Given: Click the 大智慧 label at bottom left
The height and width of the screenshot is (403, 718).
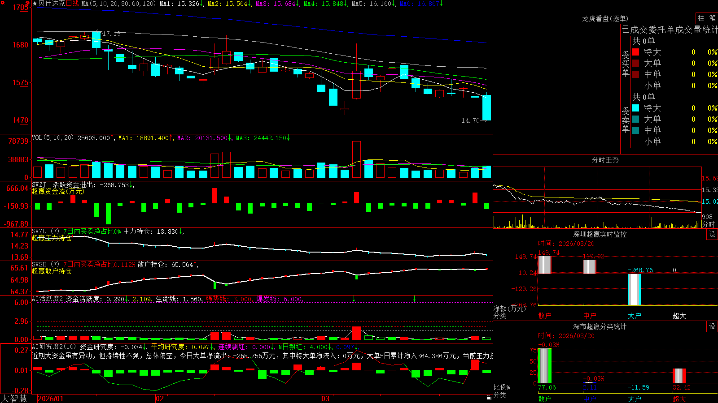Looking at the screenshot, I should pos(14,399).
